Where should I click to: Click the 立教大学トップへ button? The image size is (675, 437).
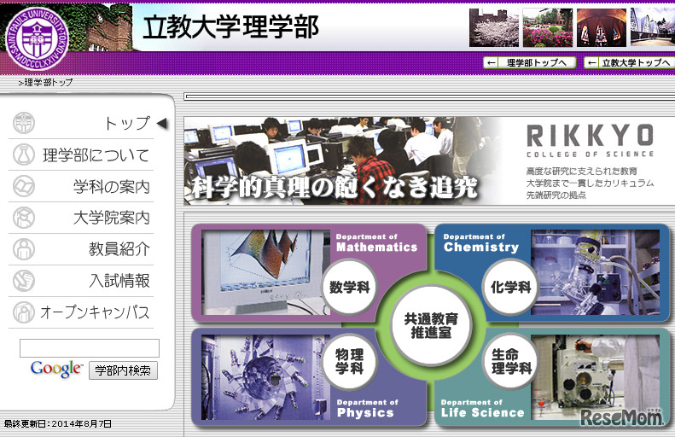coord(630,63)
